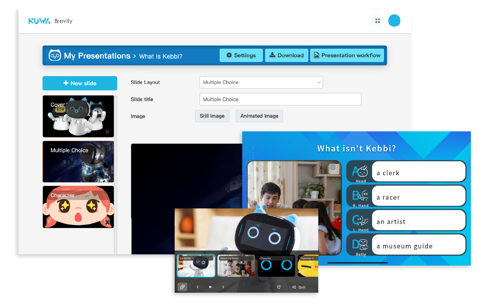Screen dimensions: 487x305
Task: Edit the Slide title input field
Action: [281, 99]
